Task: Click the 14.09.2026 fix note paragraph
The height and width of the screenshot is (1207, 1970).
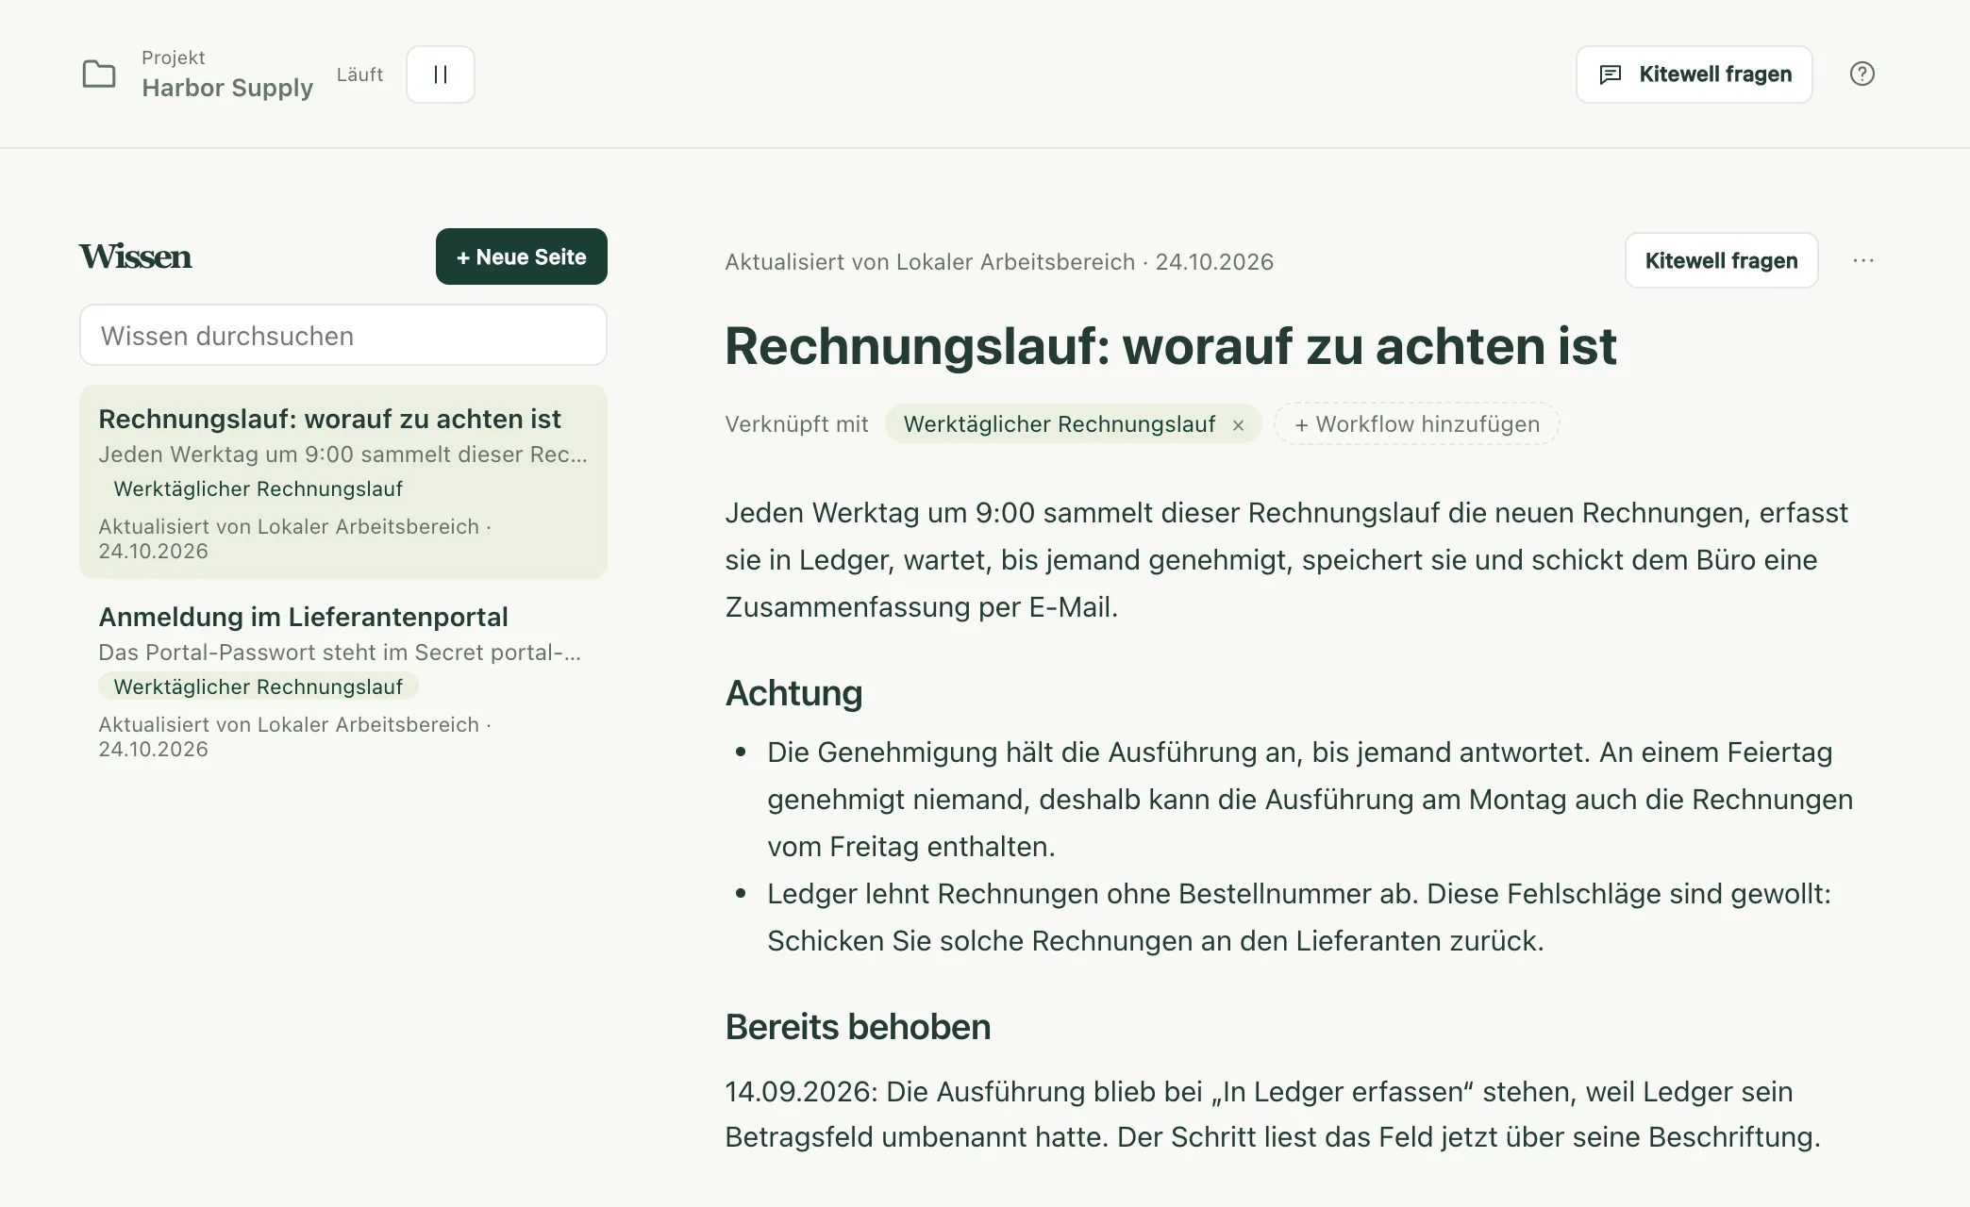Action: [x=1272, y=1115]
